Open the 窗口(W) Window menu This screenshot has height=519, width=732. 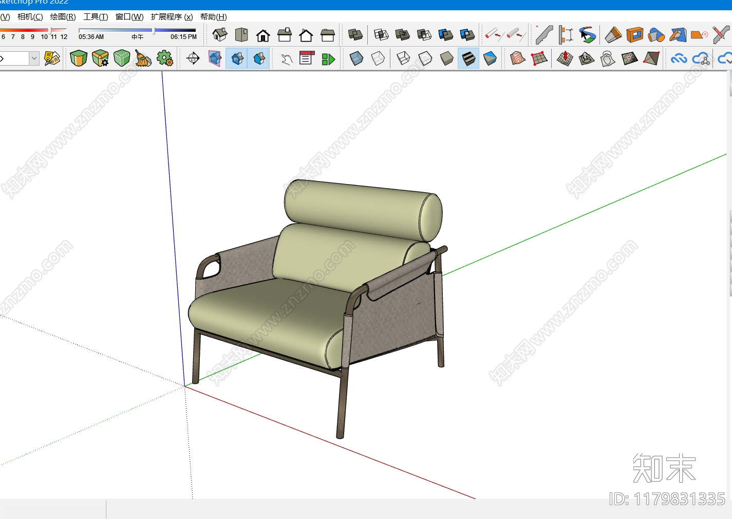129,17
